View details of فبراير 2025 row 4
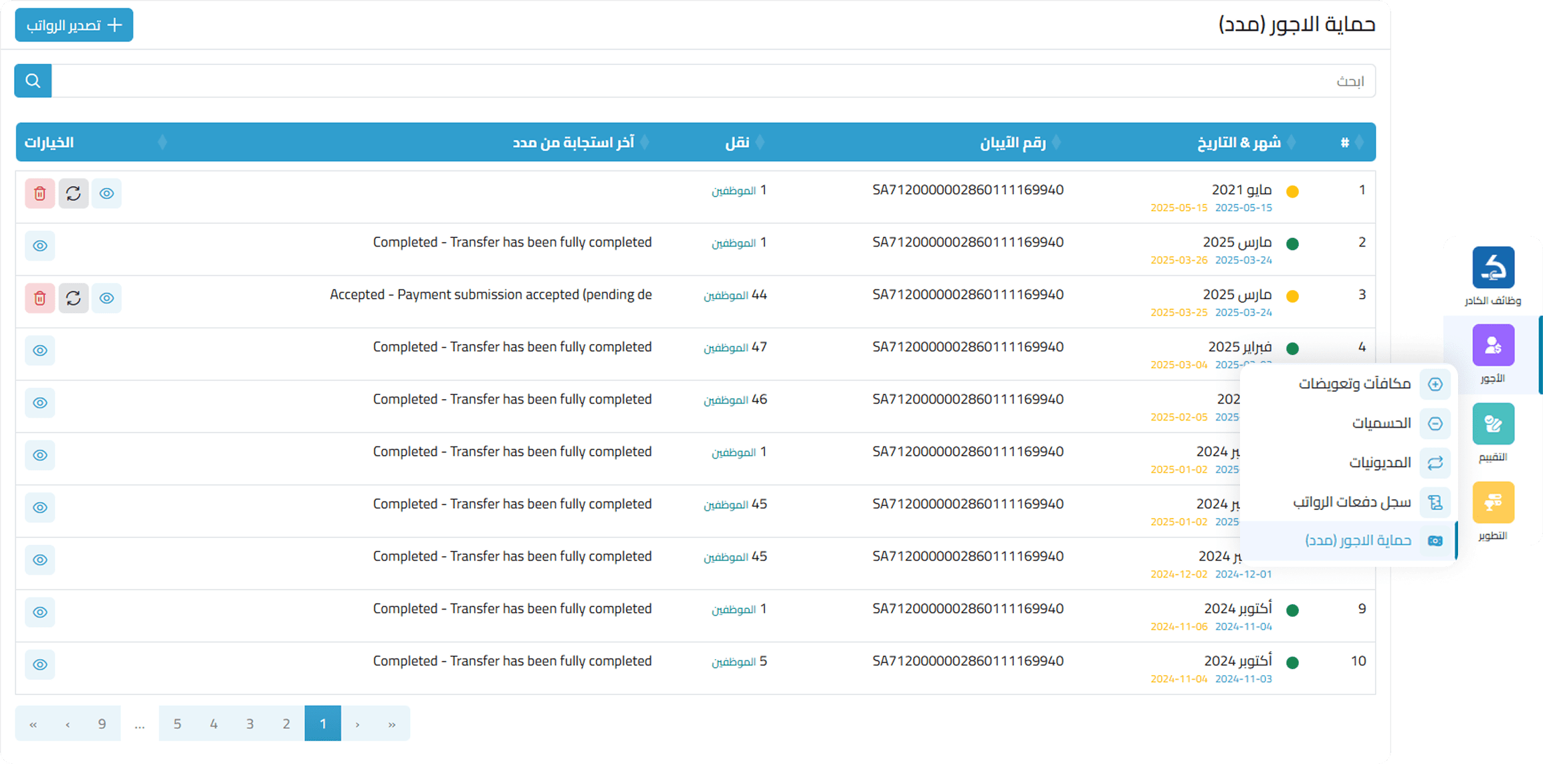The height and width of the screenshot is (764, 1543). pyautogui.click(x=40, y=350)
